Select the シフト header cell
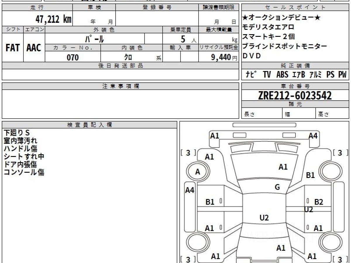 [x=13, y=30]
